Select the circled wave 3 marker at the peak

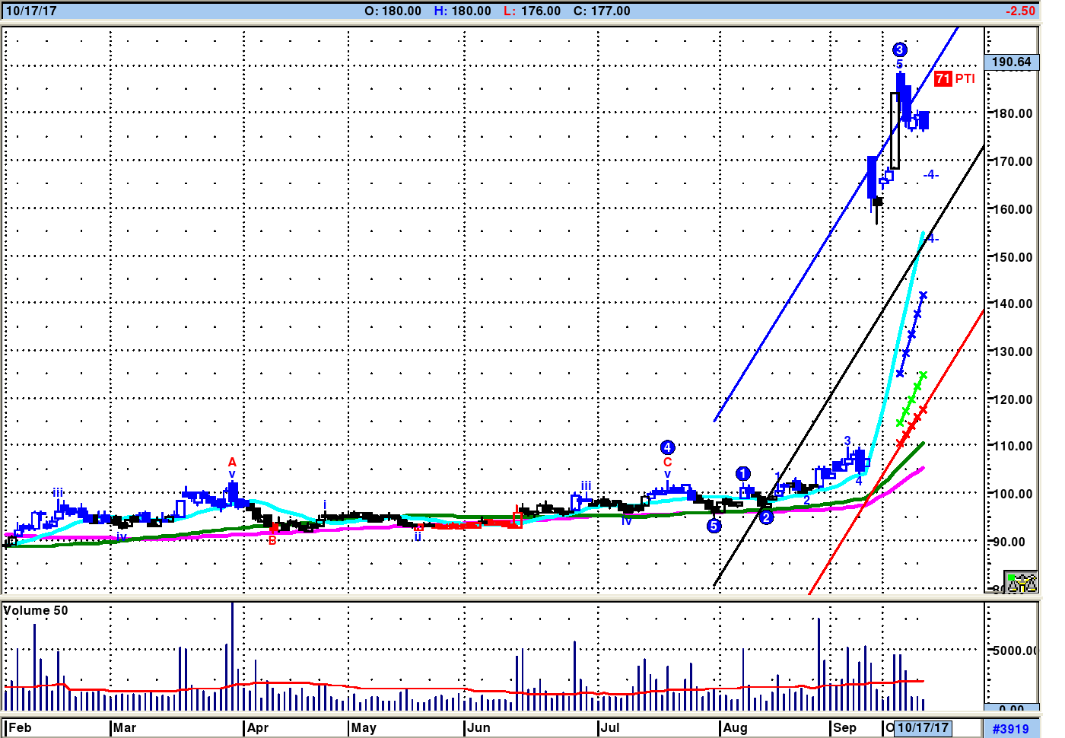(899, 50)
